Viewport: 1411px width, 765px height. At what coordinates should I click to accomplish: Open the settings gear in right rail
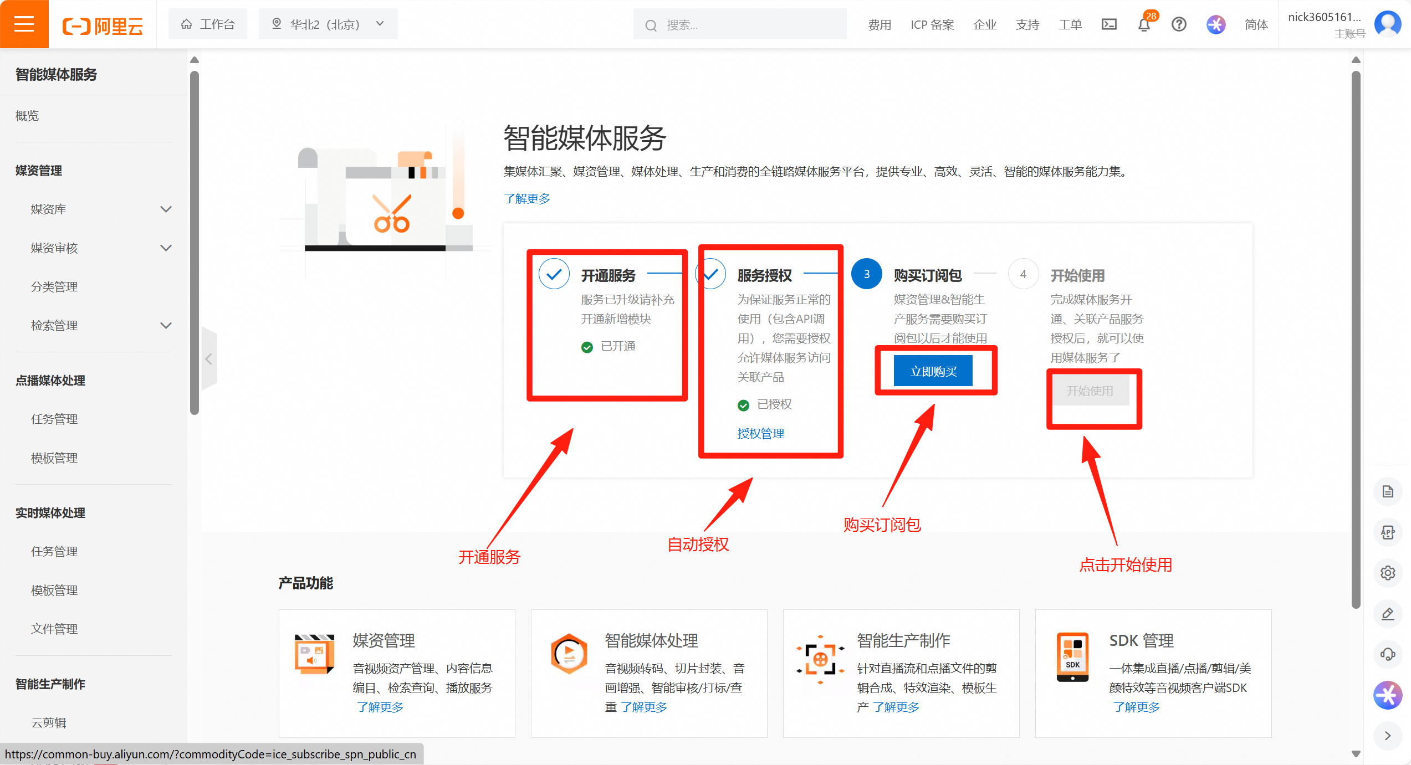pos(1388,572)
